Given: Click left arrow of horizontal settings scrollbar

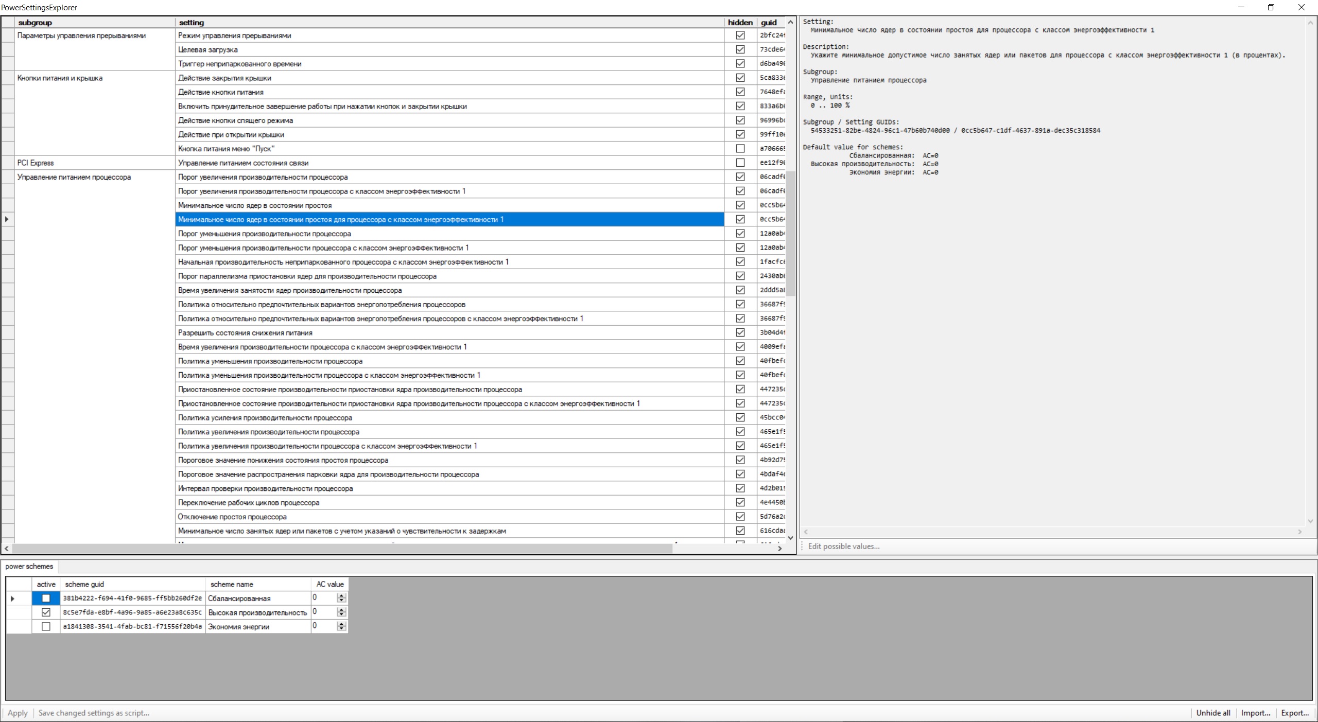Looking at the screenshot, I should tap(6, 549).
